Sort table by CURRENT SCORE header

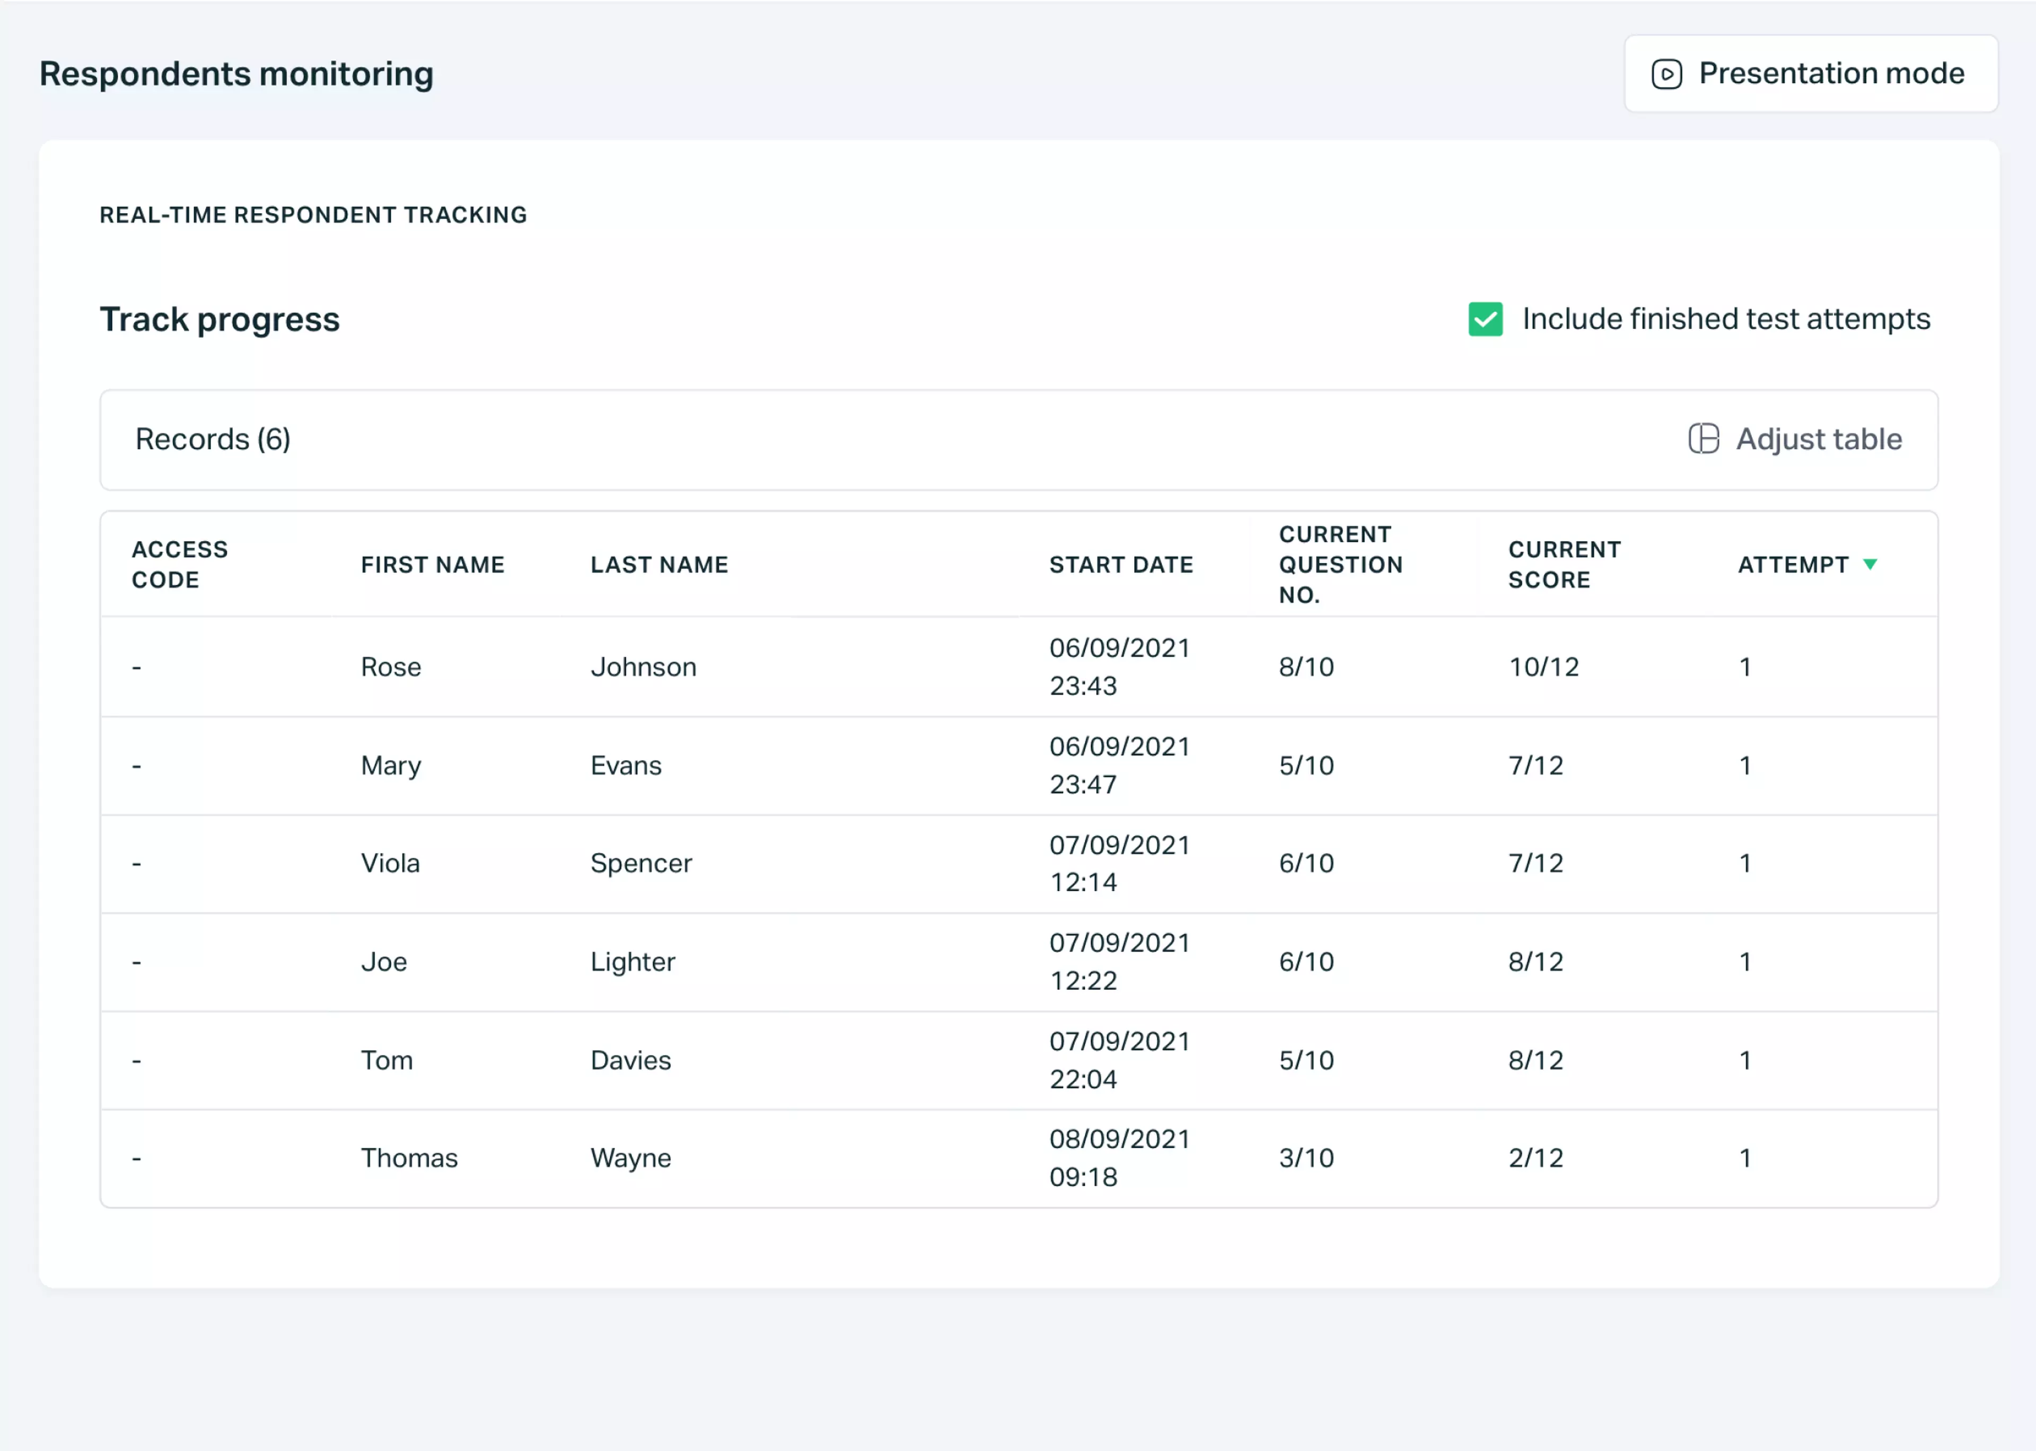pyautogui.click(x=1564, y=564)
